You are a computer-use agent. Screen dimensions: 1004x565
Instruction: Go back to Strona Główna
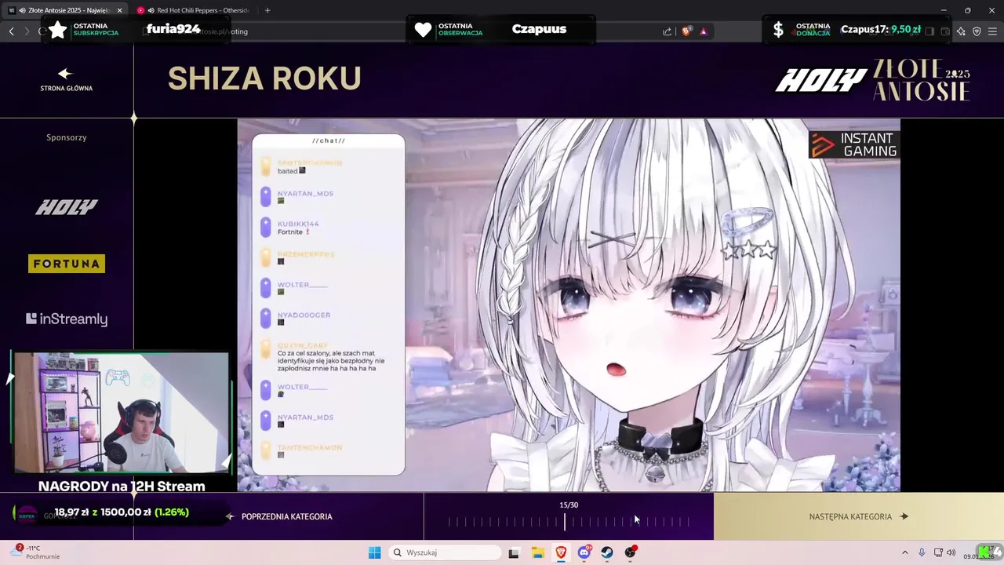[x=66, y=79]
